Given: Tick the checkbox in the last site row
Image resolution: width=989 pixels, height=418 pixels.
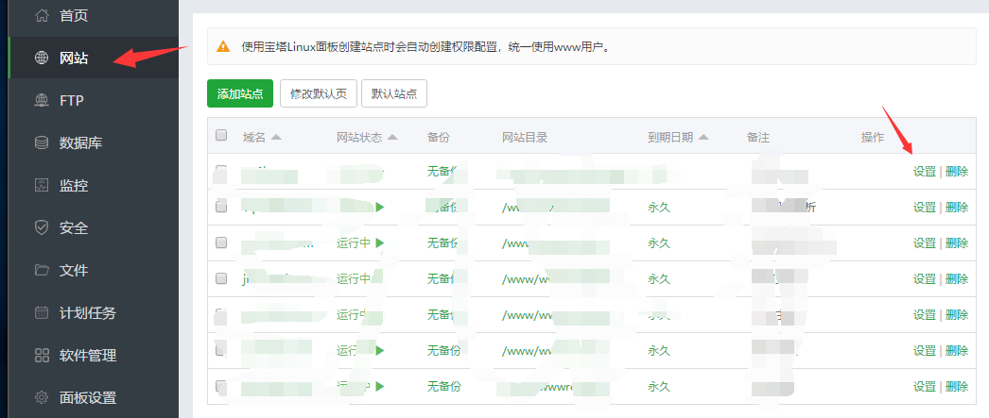Looking at the screenshot, I should (221, 386).
